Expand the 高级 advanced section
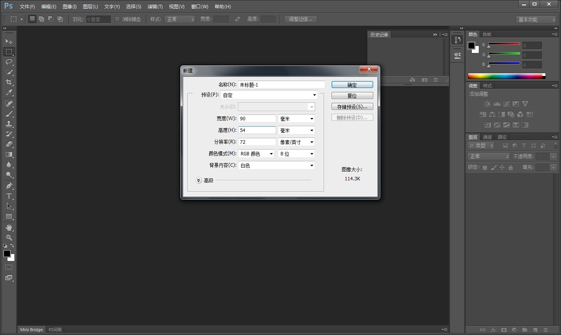 [x=199, y=180]
